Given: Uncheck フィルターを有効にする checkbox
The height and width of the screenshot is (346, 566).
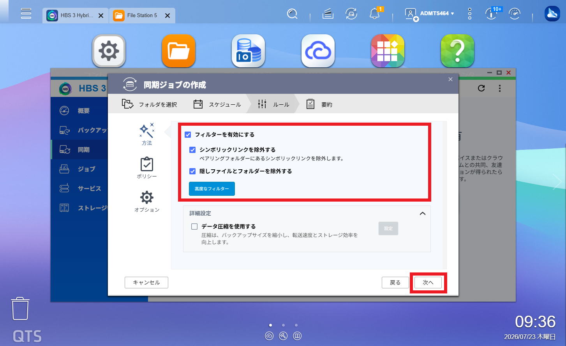Looking at the screenshot, I should pyautogui.click(x=188, y=135).
